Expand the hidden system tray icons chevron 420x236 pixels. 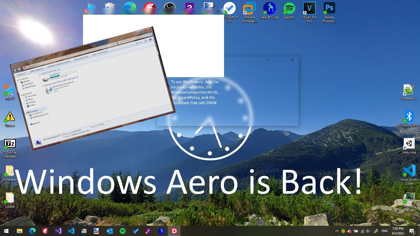point(337,231)
